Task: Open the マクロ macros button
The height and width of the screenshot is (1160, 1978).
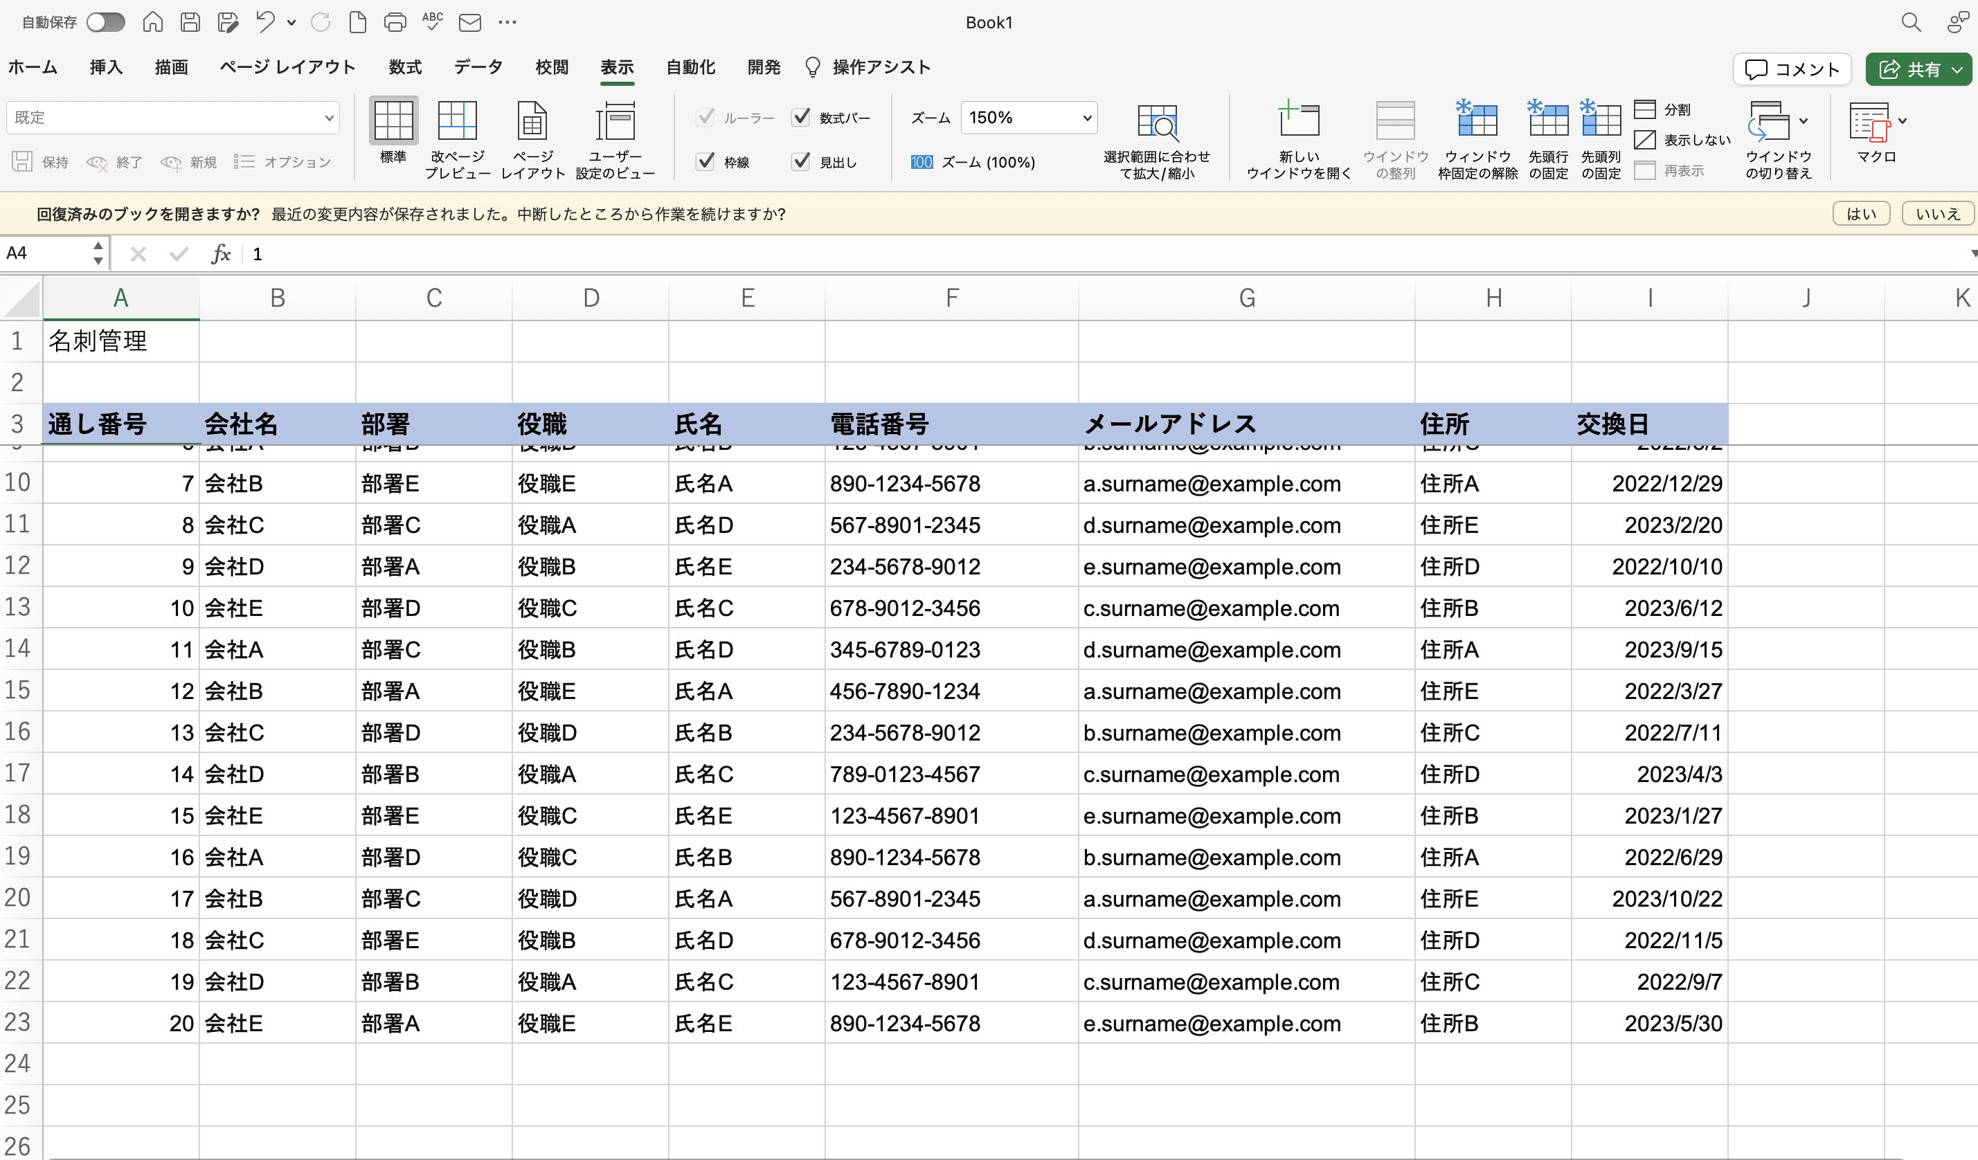Action: click(1877, 132)
